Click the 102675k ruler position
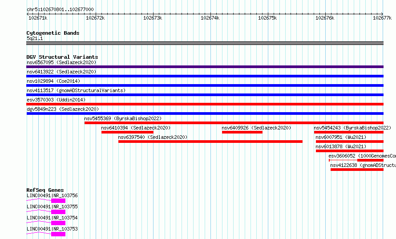The height and width of the screenshot is (239, 396). pyautogui.click(x=267, y=18)
